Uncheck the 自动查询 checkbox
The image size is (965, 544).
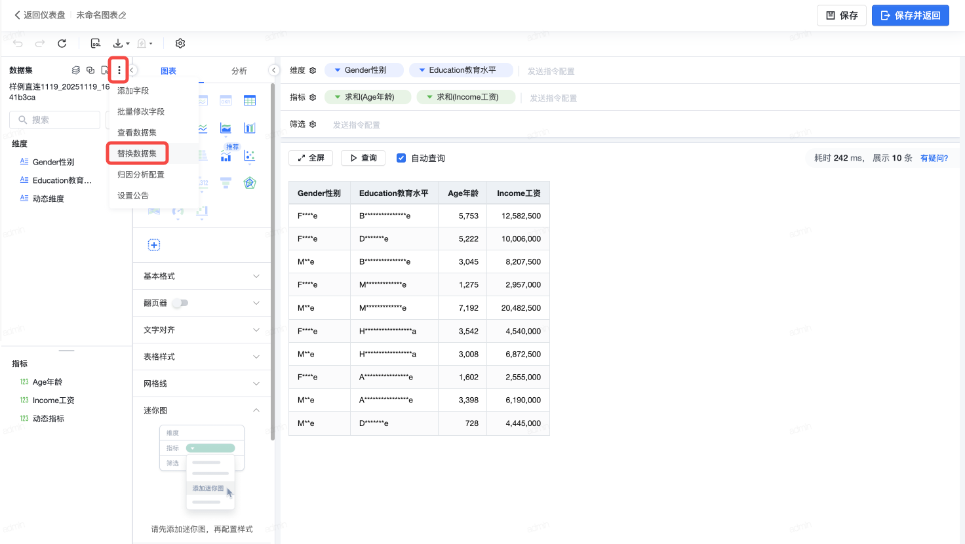click(401, 158)
